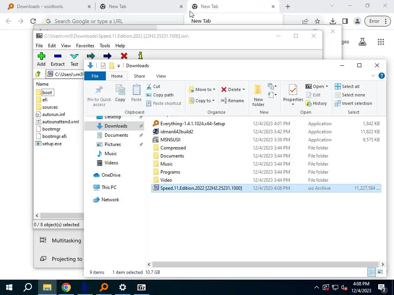Pin to Quick access in Explorer ribbon
The height and width of the screenshot is (295, 394).
click(99, 96)
